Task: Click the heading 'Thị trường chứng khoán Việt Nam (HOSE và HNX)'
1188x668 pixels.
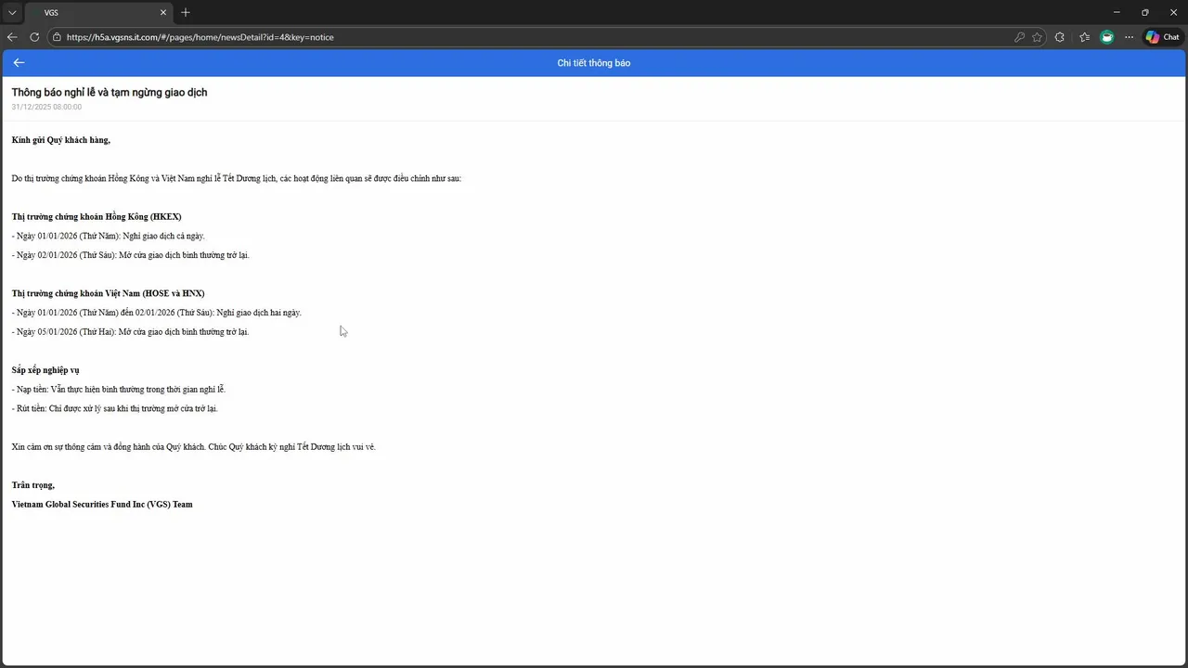Action: (x=109, y=293)
